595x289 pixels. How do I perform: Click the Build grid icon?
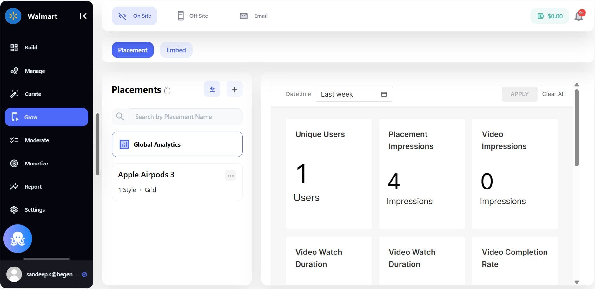14,48
